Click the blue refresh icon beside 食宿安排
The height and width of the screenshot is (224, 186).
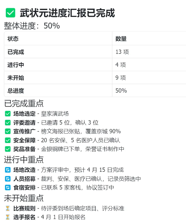8,187
